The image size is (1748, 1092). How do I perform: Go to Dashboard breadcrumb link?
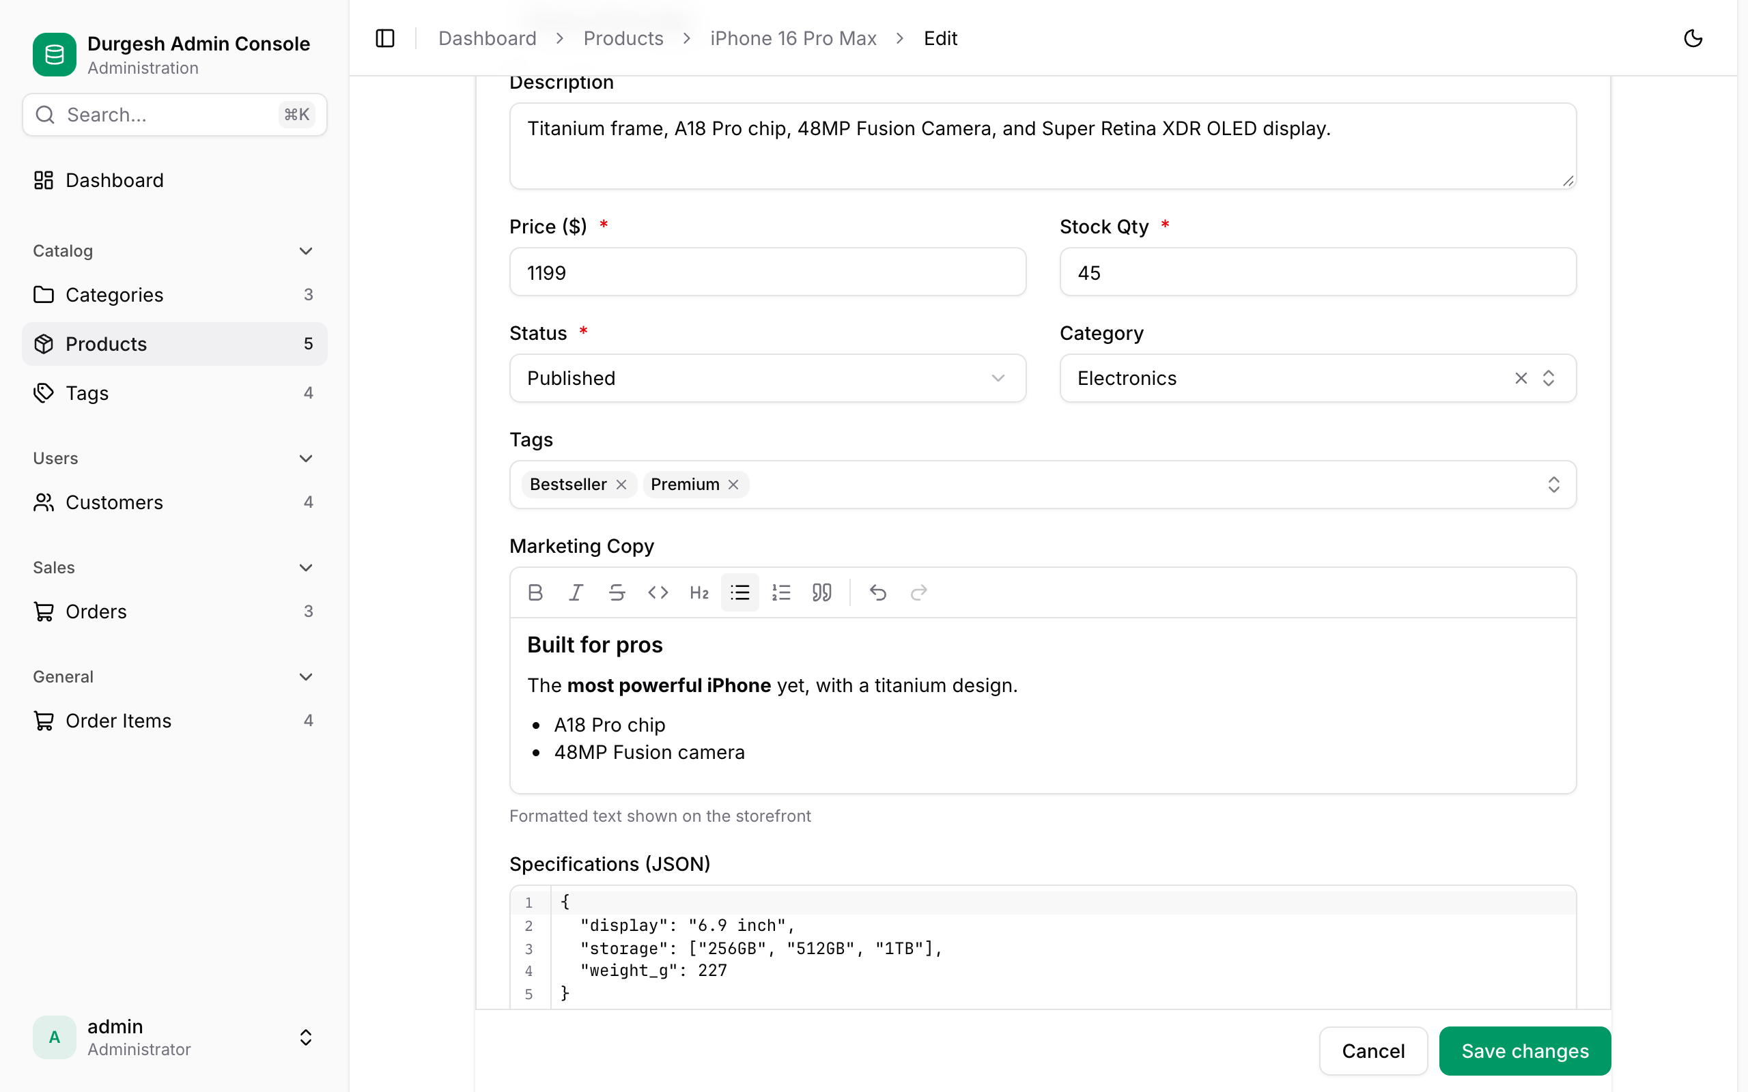coord(488,38)
